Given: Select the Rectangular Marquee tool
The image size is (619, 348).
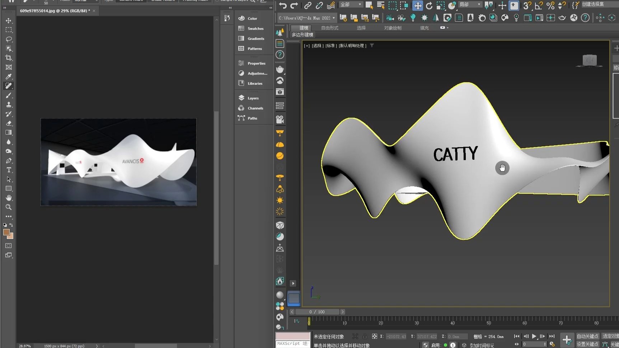Looking at the screenshot, I should point(9,30).
